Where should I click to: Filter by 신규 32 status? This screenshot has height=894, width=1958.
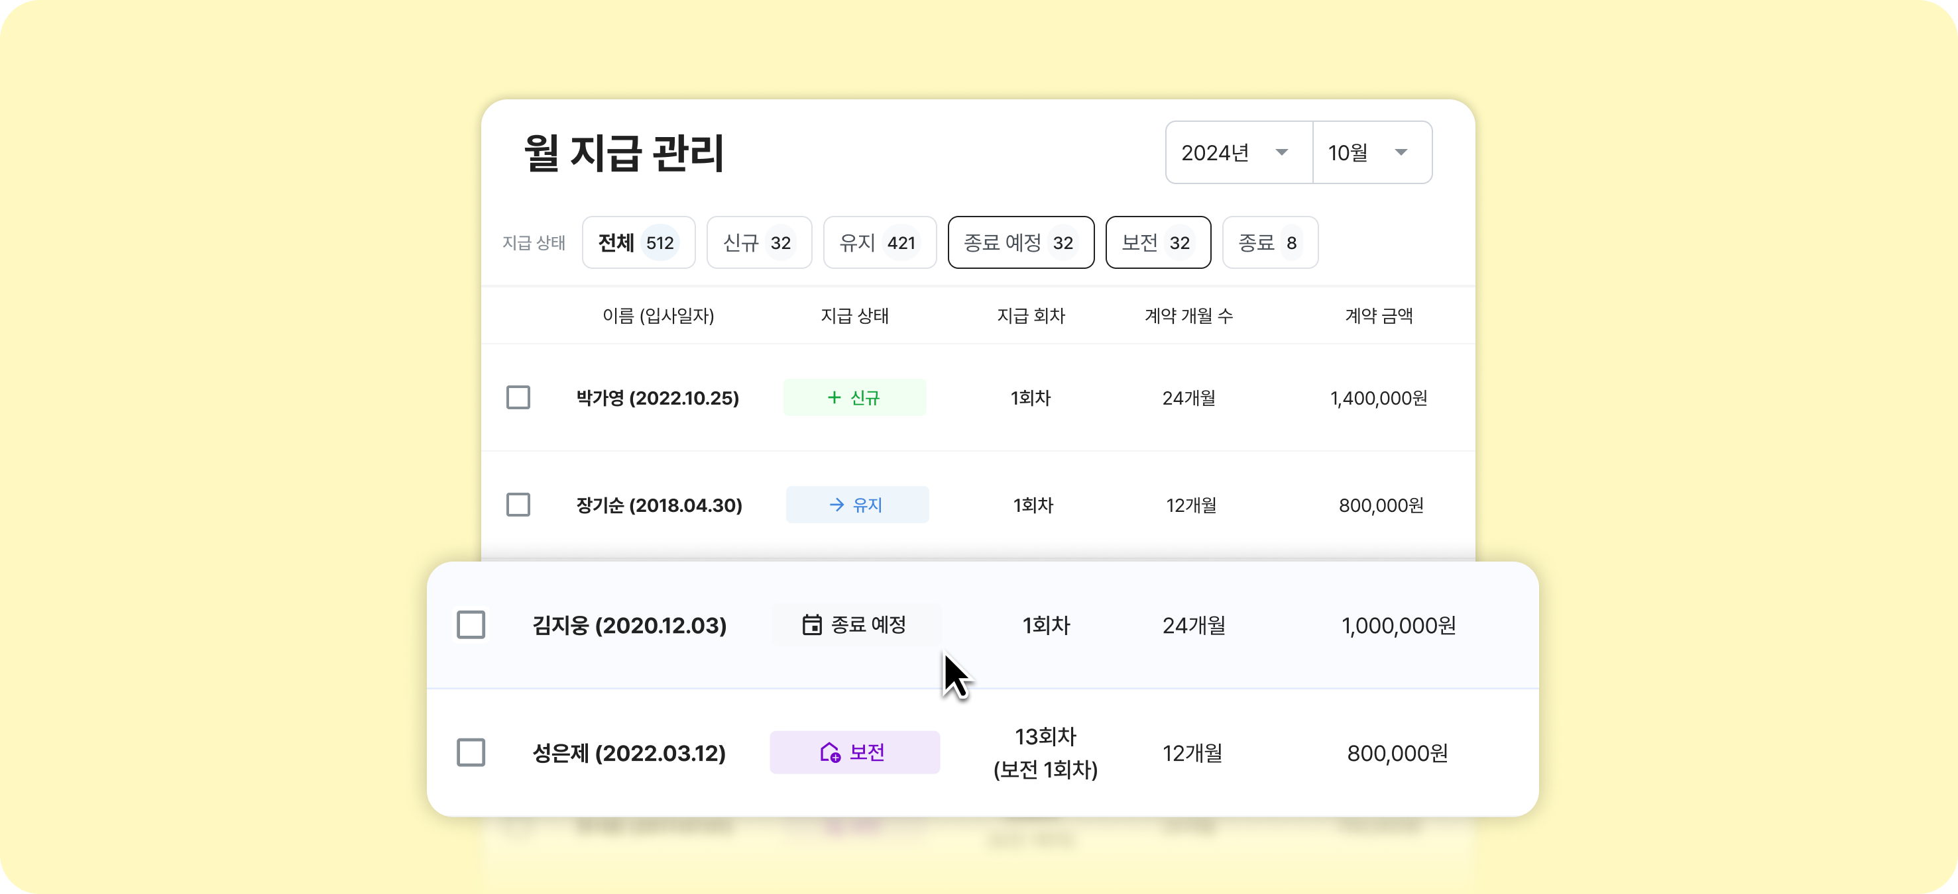pyautogui.click(x=758, y=242)
